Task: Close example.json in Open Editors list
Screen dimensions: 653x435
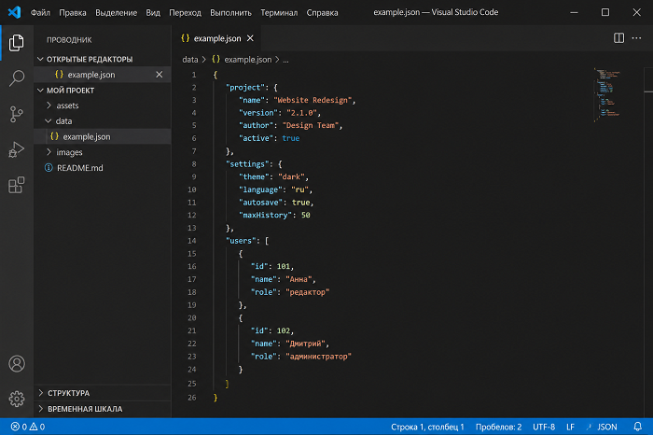Action: (160, 75)
